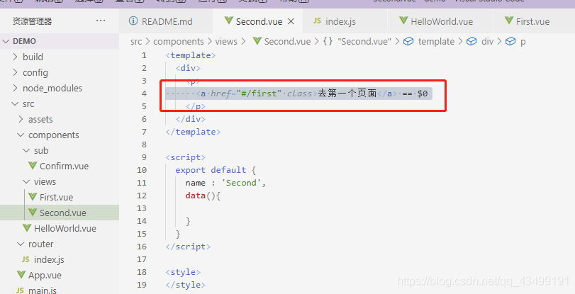Click the opening template tag on line 1
The width and height of the screenshot is (575, 294).
coord(191,55)
